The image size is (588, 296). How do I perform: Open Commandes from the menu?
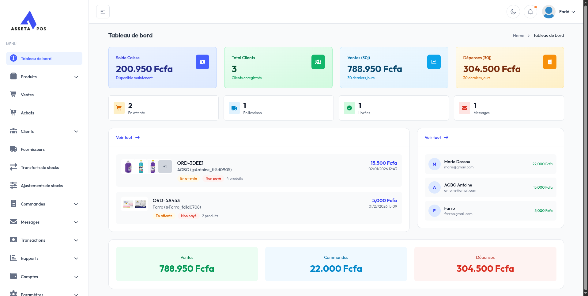click(32, 204)
